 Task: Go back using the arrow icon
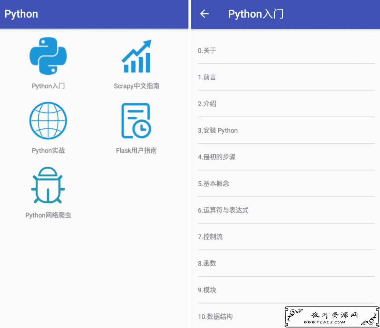204,14
